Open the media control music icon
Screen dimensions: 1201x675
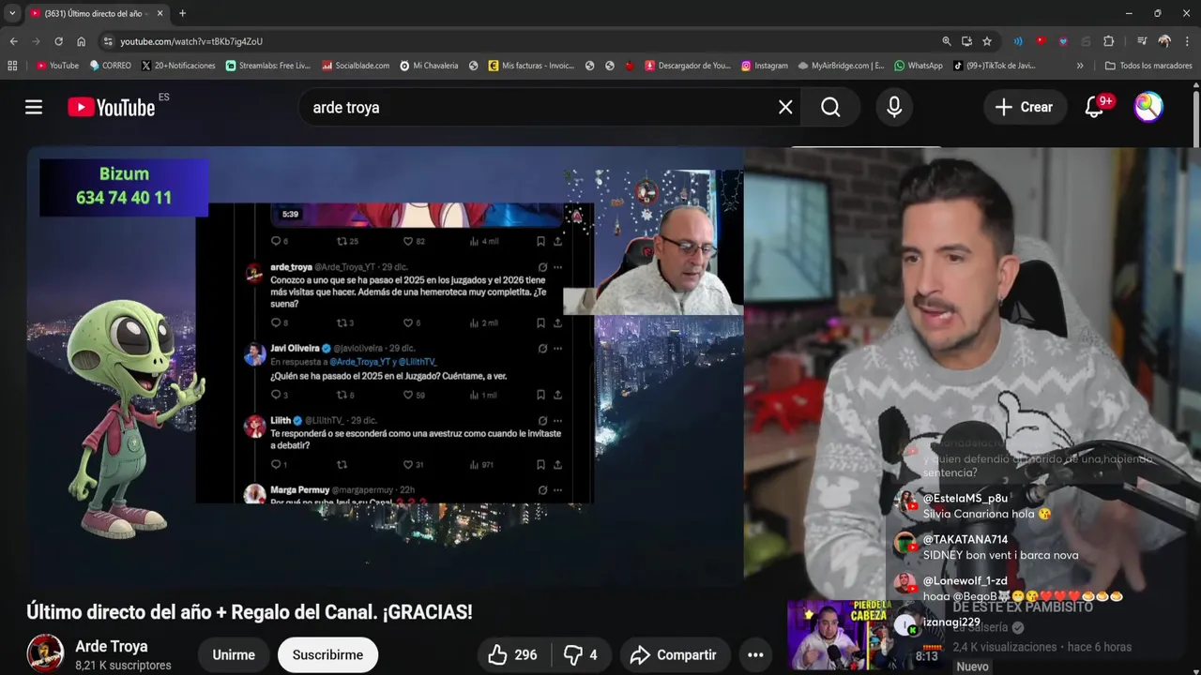1142,41
